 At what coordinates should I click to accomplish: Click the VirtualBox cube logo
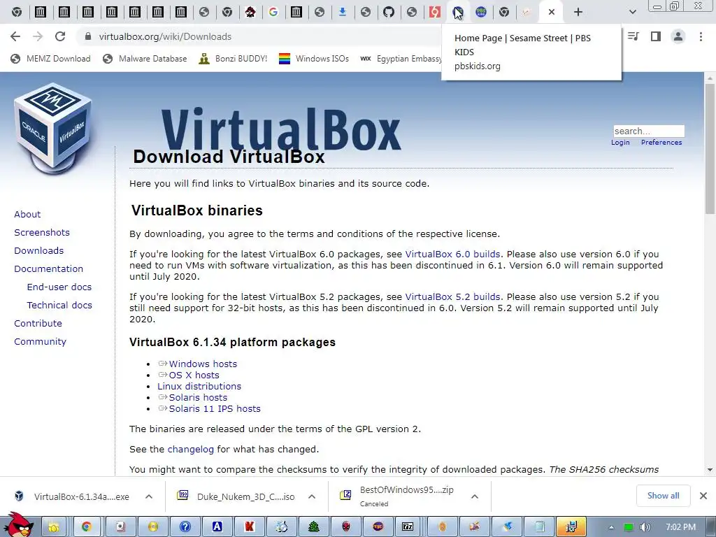tap(53, 129)
